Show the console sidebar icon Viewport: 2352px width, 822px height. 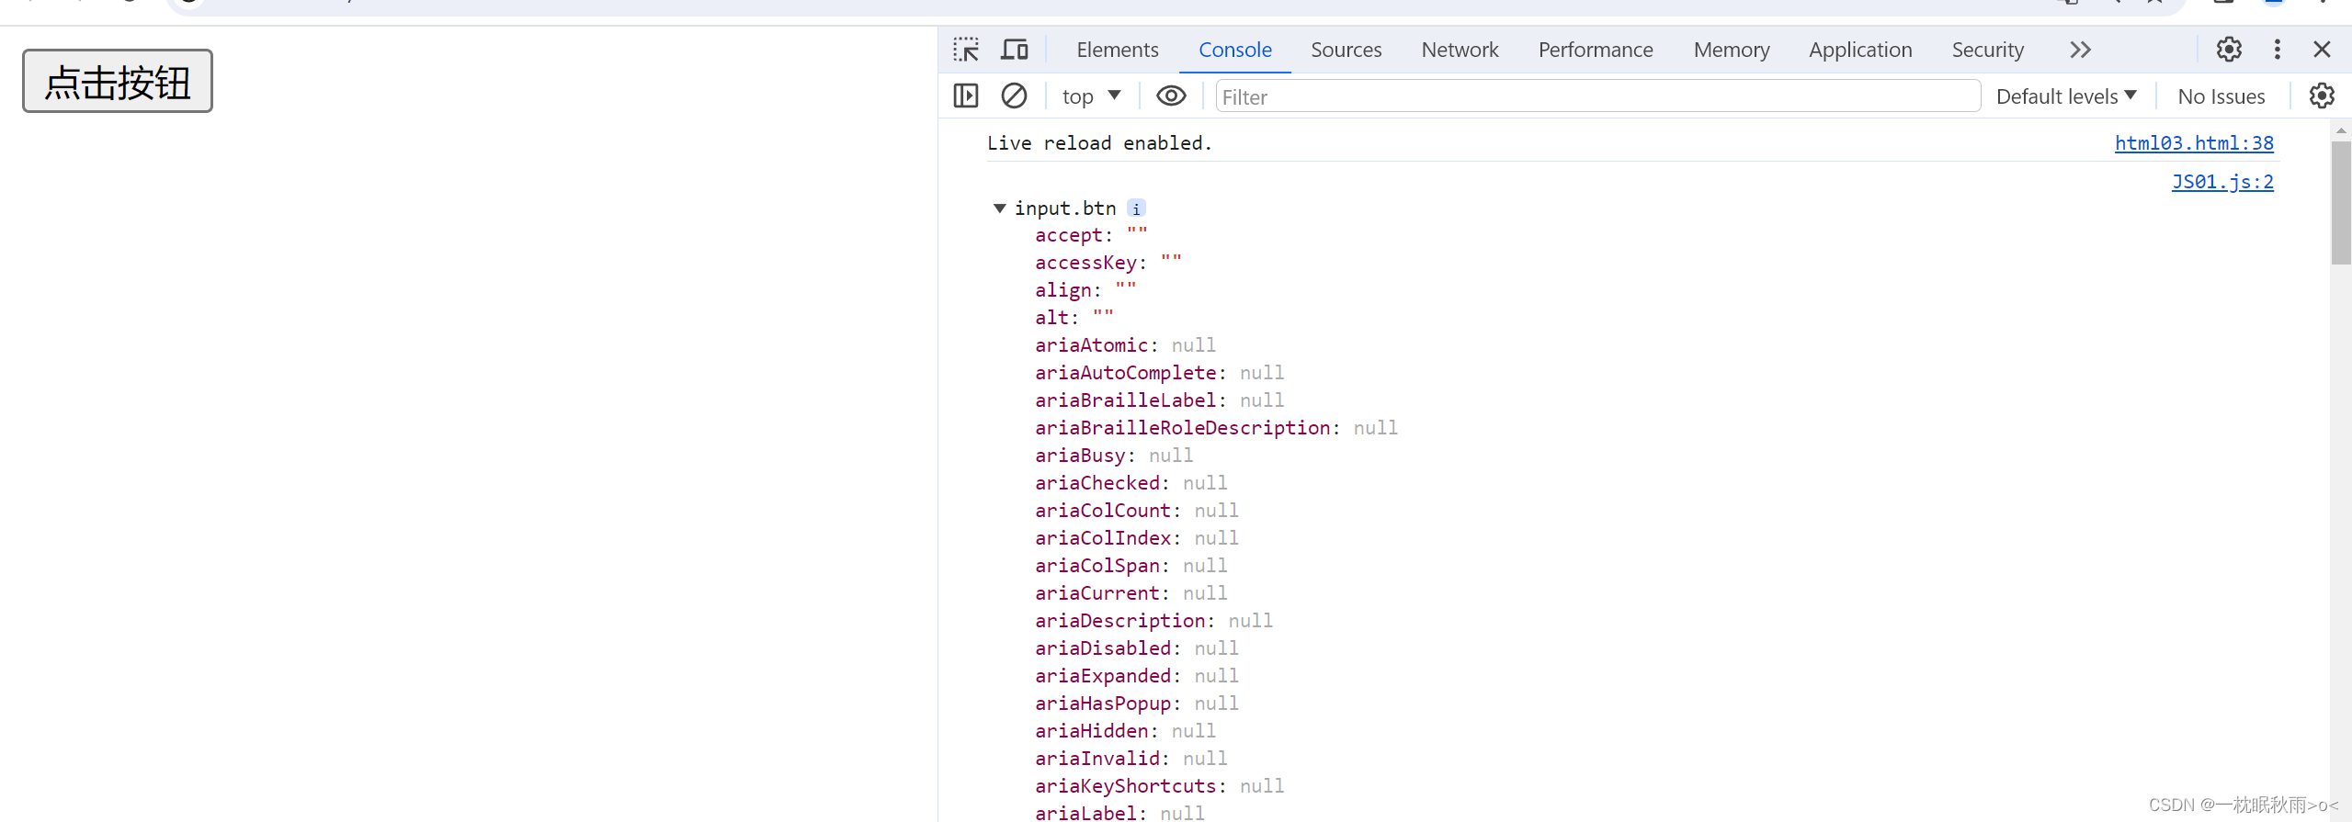[x=966, y=96]
